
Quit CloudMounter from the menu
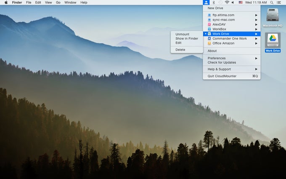pyautogui.click(x=222, y=76)
